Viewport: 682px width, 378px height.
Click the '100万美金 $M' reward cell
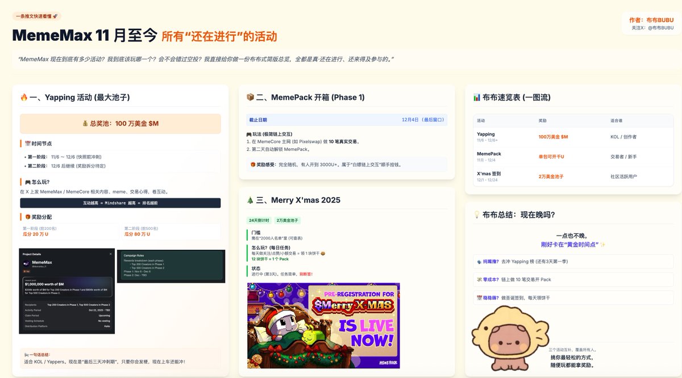553,137
